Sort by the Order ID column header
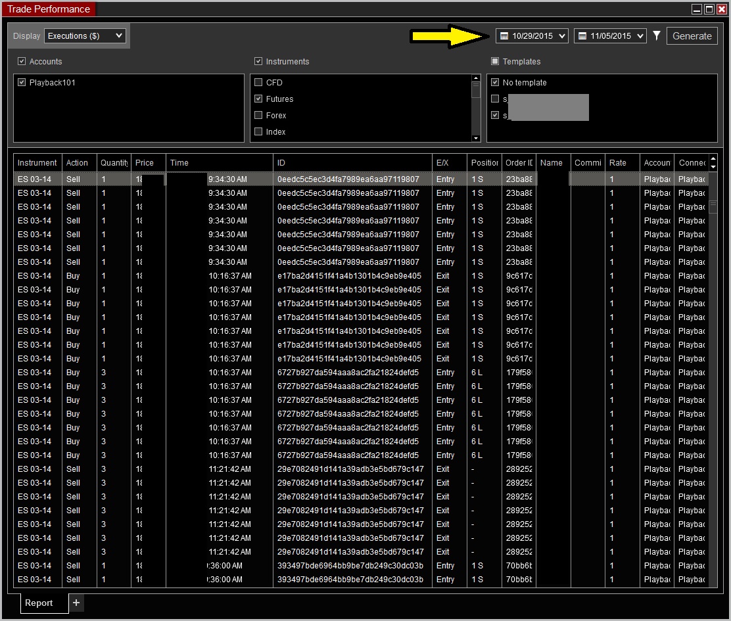The width and height of the screenshot is (731, 621). pos(519,162)
